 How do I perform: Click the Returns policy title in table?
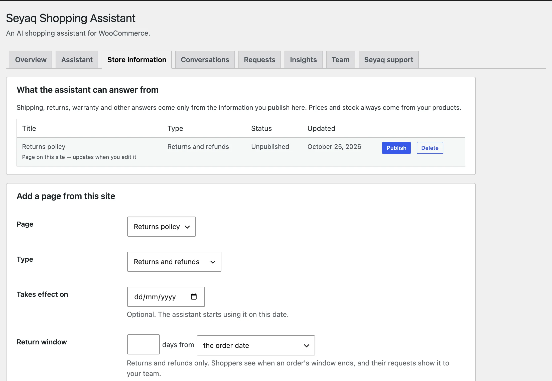click(44, 147)
